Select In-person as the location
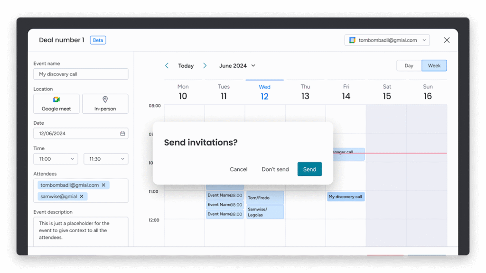The image size is (486, 273). [105, 104]
